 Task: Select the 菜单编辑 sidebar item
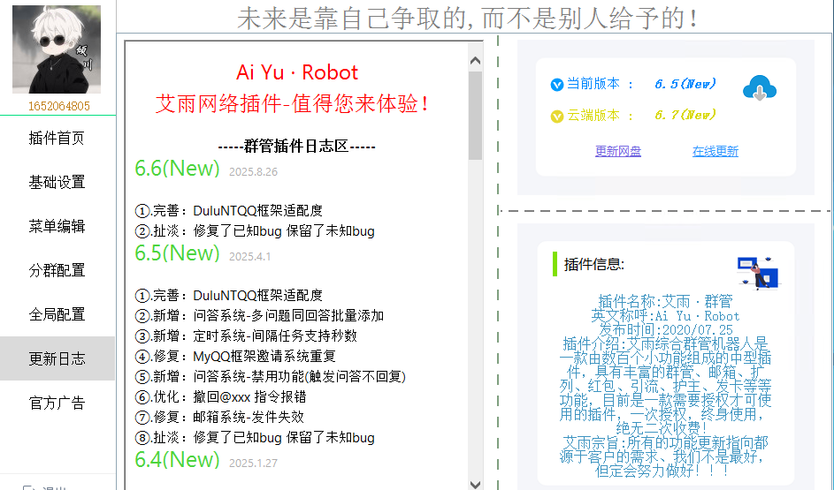(57, 226)
